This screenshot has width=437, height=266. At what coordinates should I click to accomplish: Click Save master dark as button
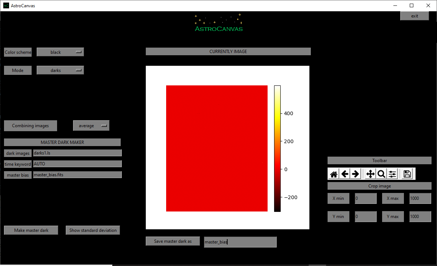pyautogui.click(x=173, y=241)
